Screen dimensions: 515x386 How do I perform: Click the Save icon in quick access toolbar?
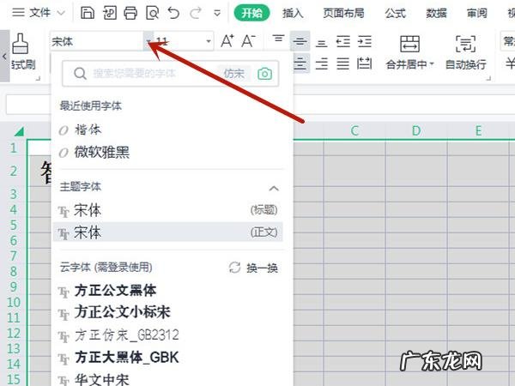[x=88, y=13]
